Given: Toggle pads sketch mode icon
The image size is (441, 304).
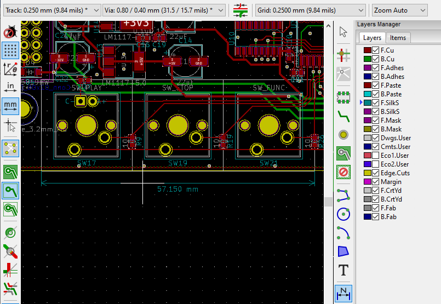Looking at the screenshot, I should 10,233.
